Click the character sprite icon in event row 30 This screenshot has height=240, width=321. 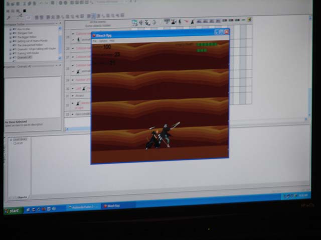83,87
